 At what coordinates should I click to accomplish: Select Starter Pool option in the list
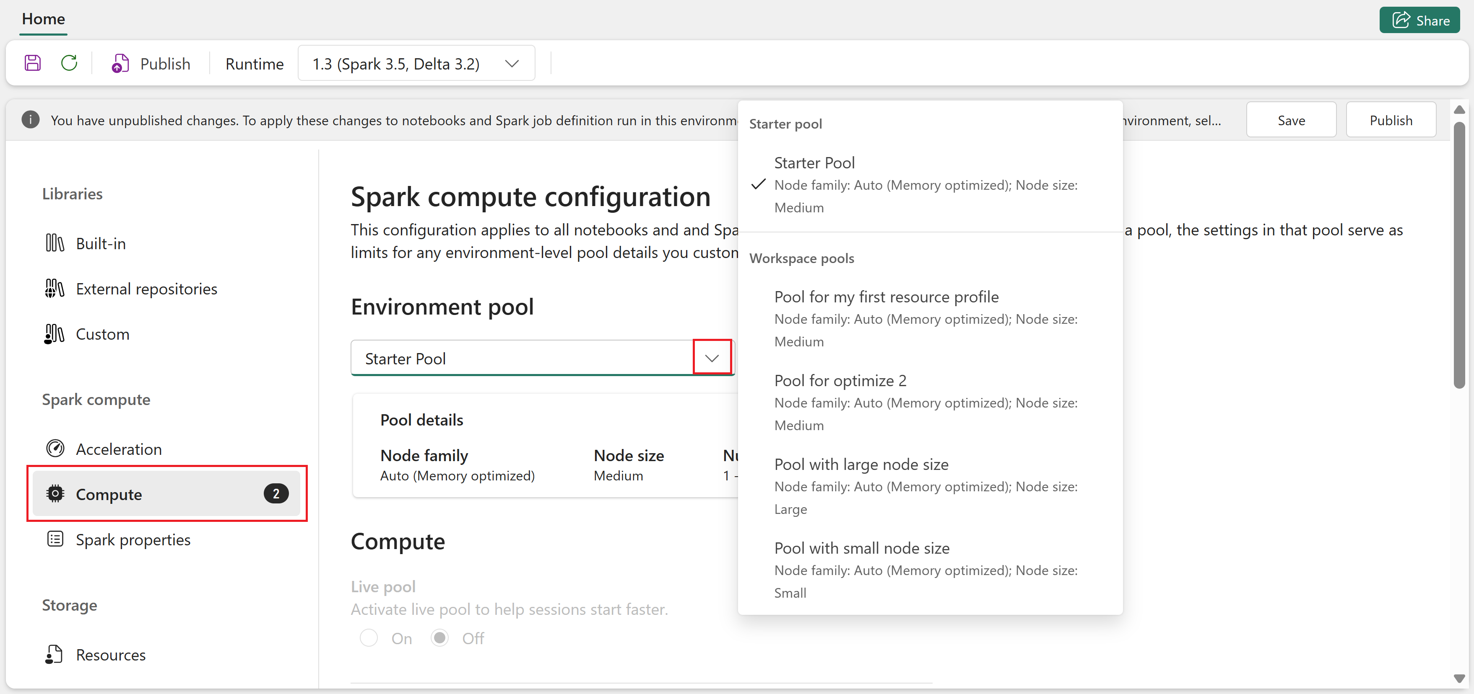pos(930,185)
